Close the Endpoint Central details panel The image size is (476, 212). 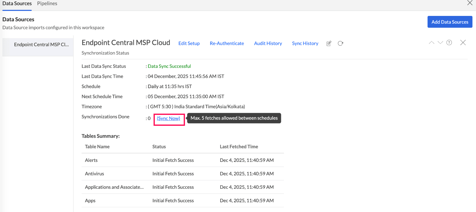[463, 43]
